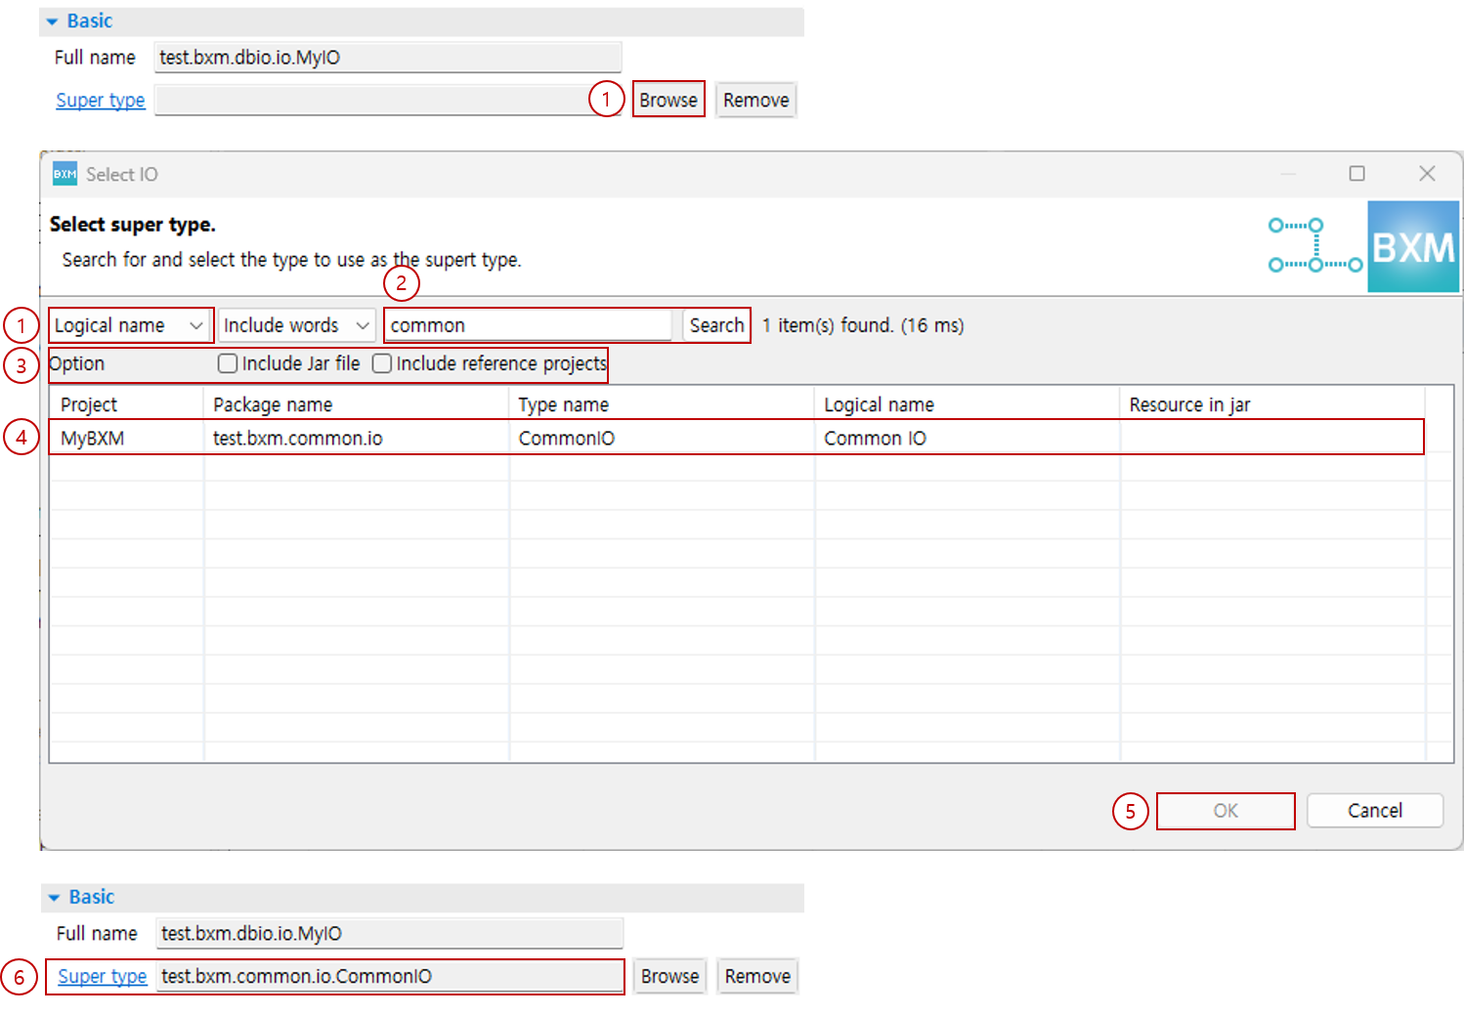This screenshot has width=1464, height=1015.
Task: Collapse the Basic section showing CommonIO super type
Action: (x=56, y=898)
